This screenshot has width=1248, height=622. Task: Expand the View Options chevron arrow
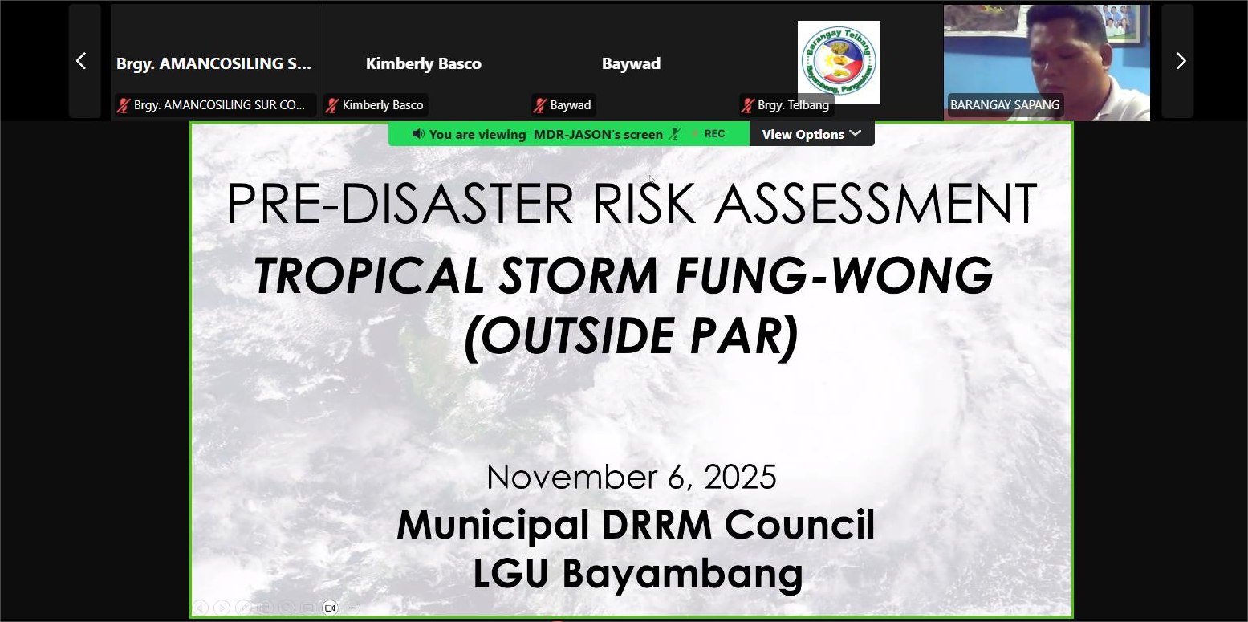tap(856, 133)
